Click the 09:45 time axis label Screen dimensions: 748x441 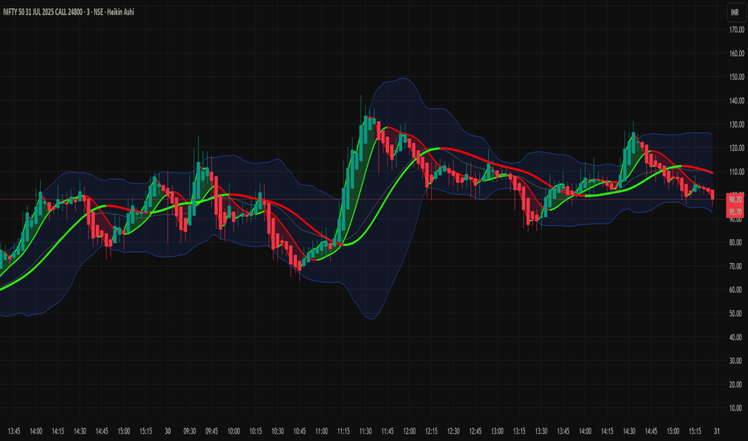click(x=211, y=431)
